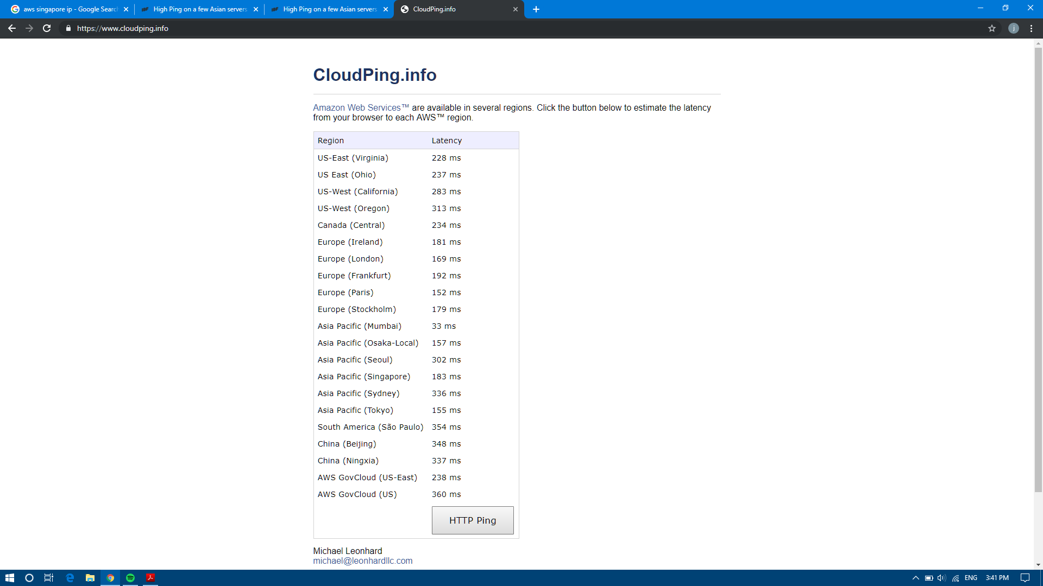Run the HTTP Ping test
Image resolution: width=1043 pixels, height=586 pixels.
[473, 520]
